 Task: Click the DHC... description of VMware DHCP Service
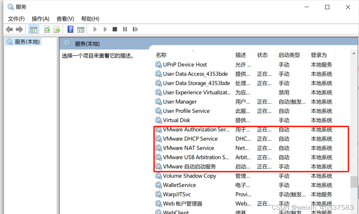coord(243,139)
